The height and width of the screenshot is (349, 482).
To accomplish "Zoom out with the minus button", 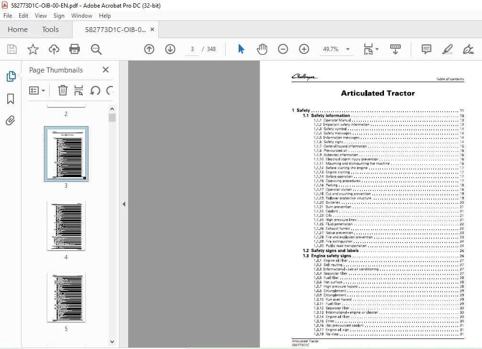I will 283,49.
